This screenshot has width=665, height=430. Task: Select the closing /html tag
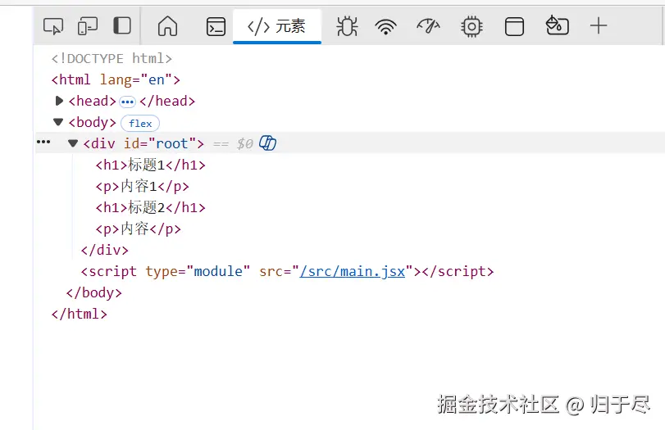coord(80,314)
